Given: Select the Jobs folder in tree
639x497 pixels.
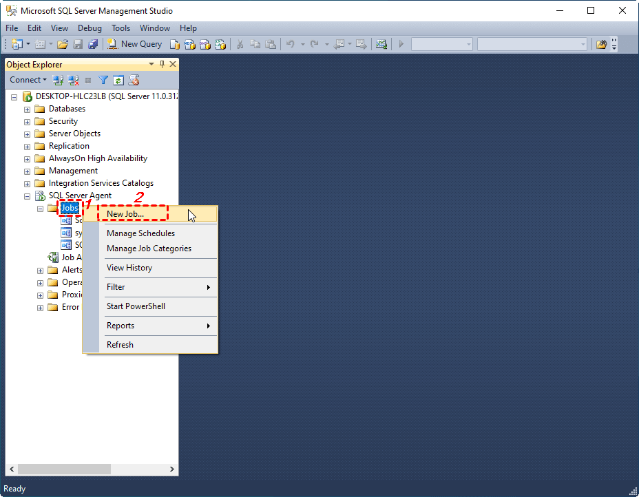Looking at the screenshot, I should (70, 208).
